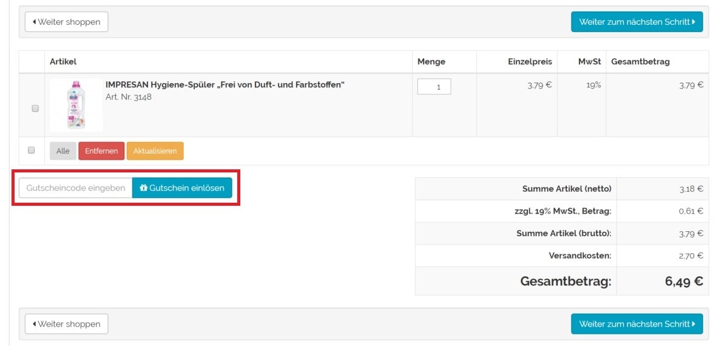Click the Gesamtbetrag column header in table
716x346 pixels.
[x=640, y=62]
